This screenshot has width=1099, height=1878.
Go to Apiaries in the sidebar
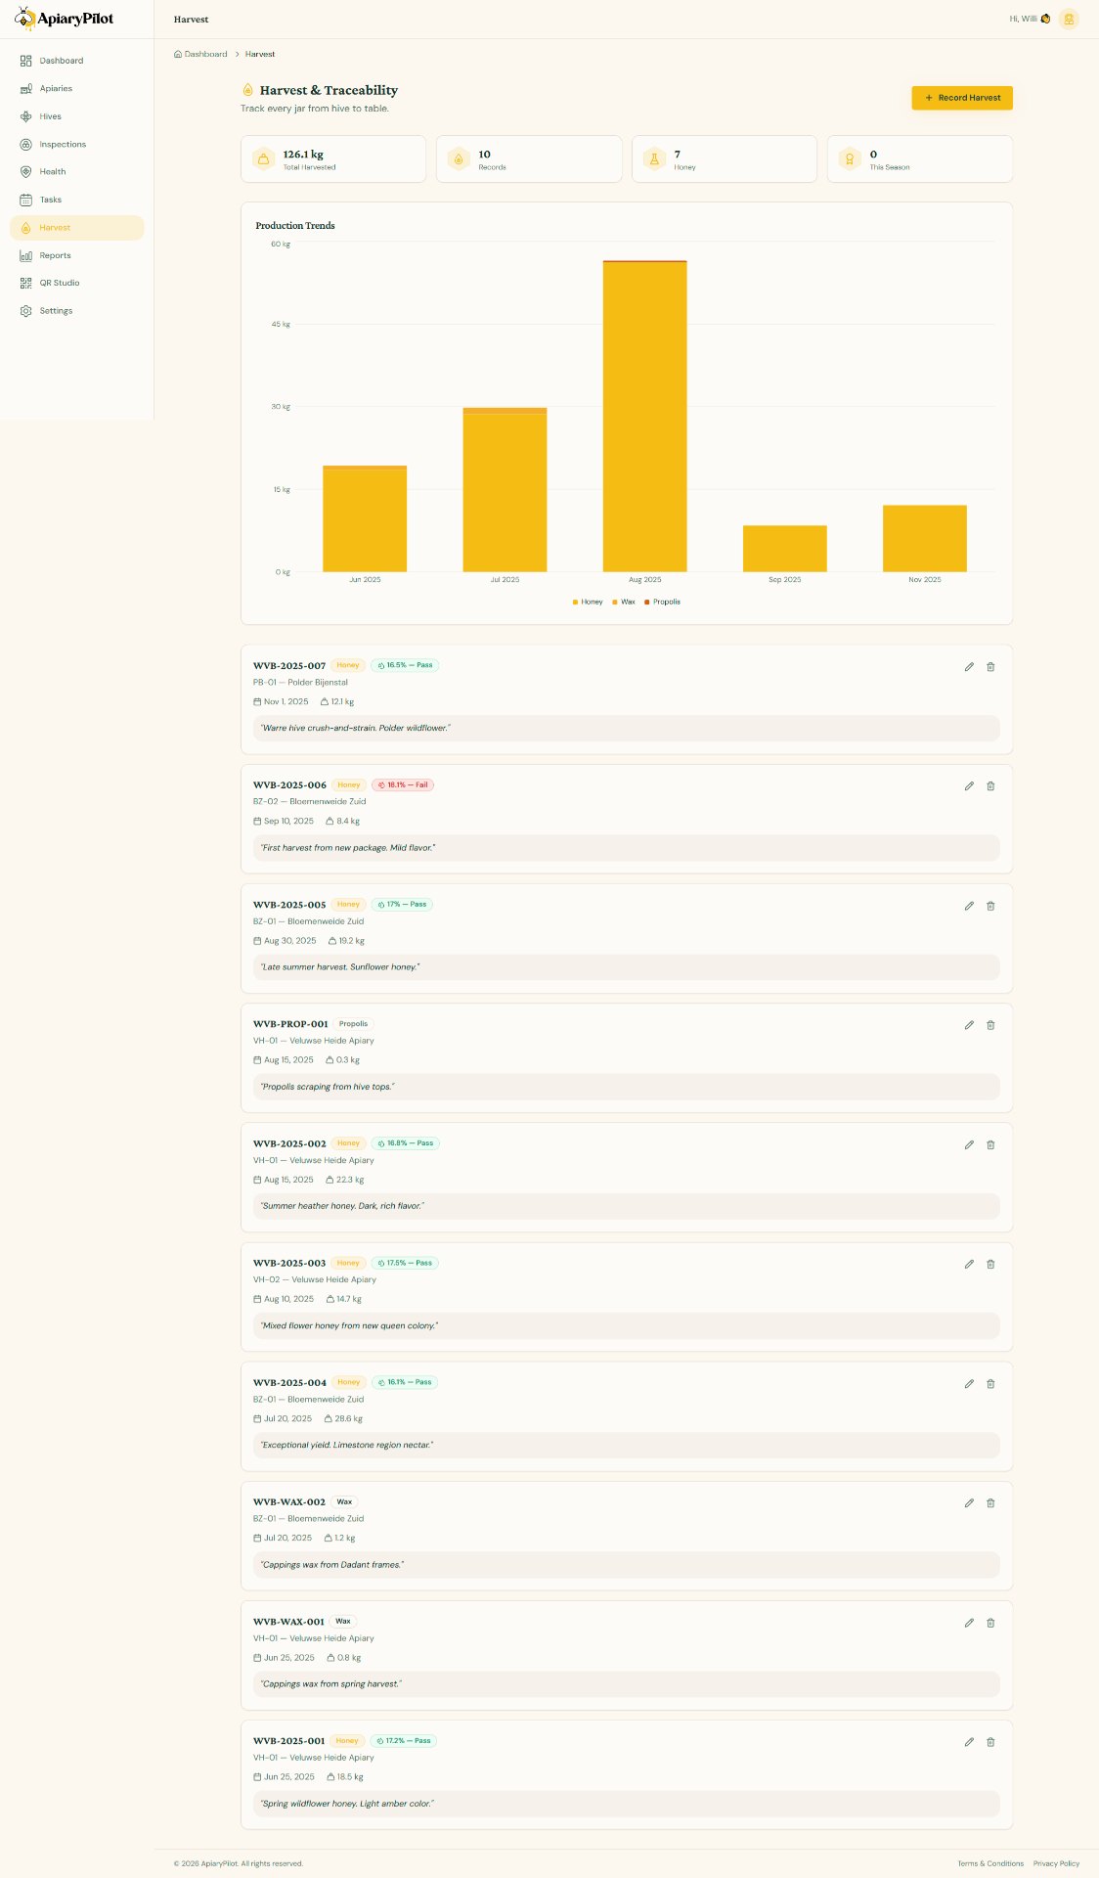(77, 89)
